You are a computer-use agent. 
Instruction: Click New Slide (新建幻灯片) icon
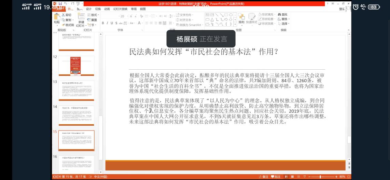(81, 16)
